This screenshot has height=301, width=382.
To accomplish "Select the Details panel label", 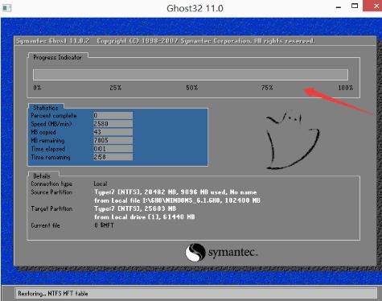I will tap(42, 176).
